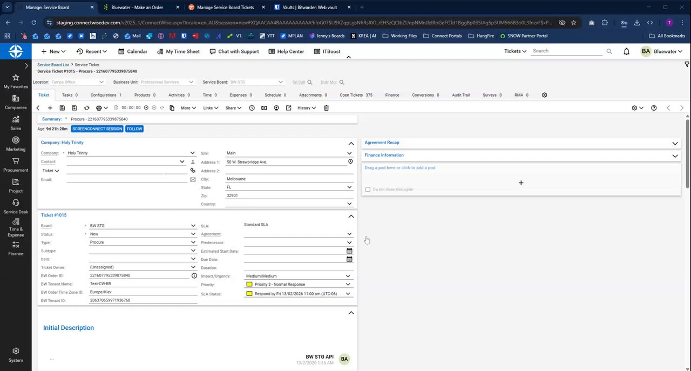Click yellow Priority 3 color swatch
The height and width of the screenshot is (371, 691).
point(249,285)
